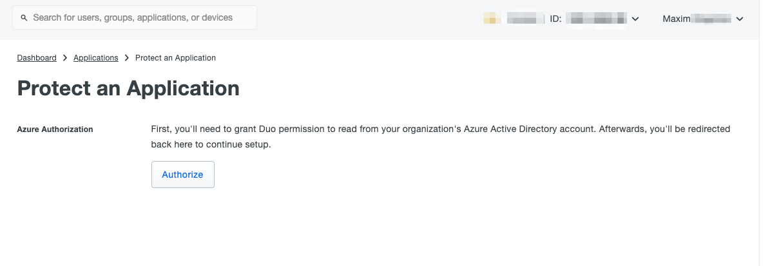Image resolution: width=781 pixels, height=266 pixels.
Task: Select the current breadcrumb Protect an Application
Action: pos(175,58)
